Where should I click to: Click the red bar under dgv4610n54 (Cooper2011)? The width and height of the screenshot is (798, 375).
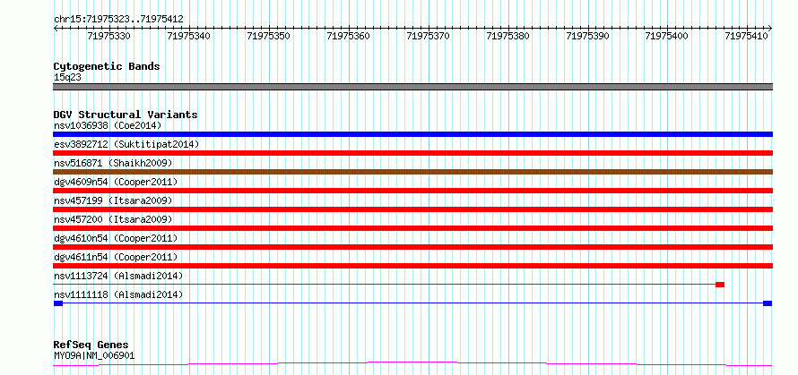click(x=412, y=247)
